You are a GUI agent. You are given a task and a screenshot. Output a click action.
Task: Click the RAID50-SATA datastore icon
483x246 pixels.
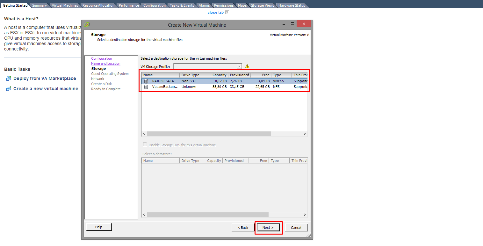click(x=146, y=81)
